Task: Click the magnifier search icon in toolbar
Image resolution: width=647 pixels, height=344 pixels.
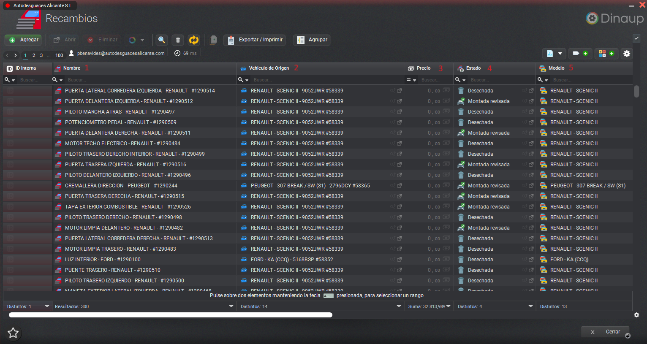Action: coord(161,40)
